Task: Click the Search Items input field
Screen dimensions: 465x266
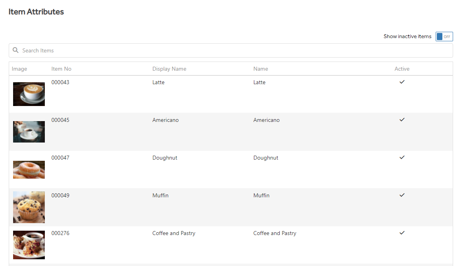Action: click(x=231, y=50)
